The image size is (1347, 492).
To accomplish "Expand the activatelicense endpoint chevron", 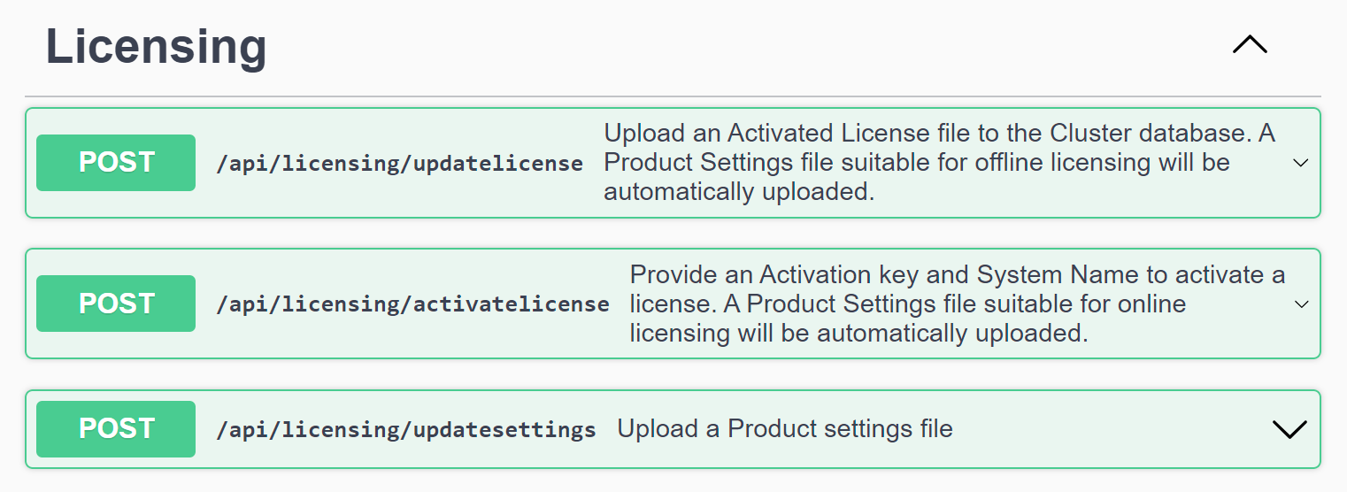I will [x=1300, y=304].
